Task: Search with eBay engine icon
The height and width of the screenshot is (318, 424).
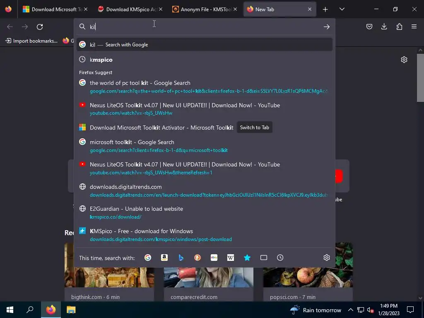Action: click(214, 258)
